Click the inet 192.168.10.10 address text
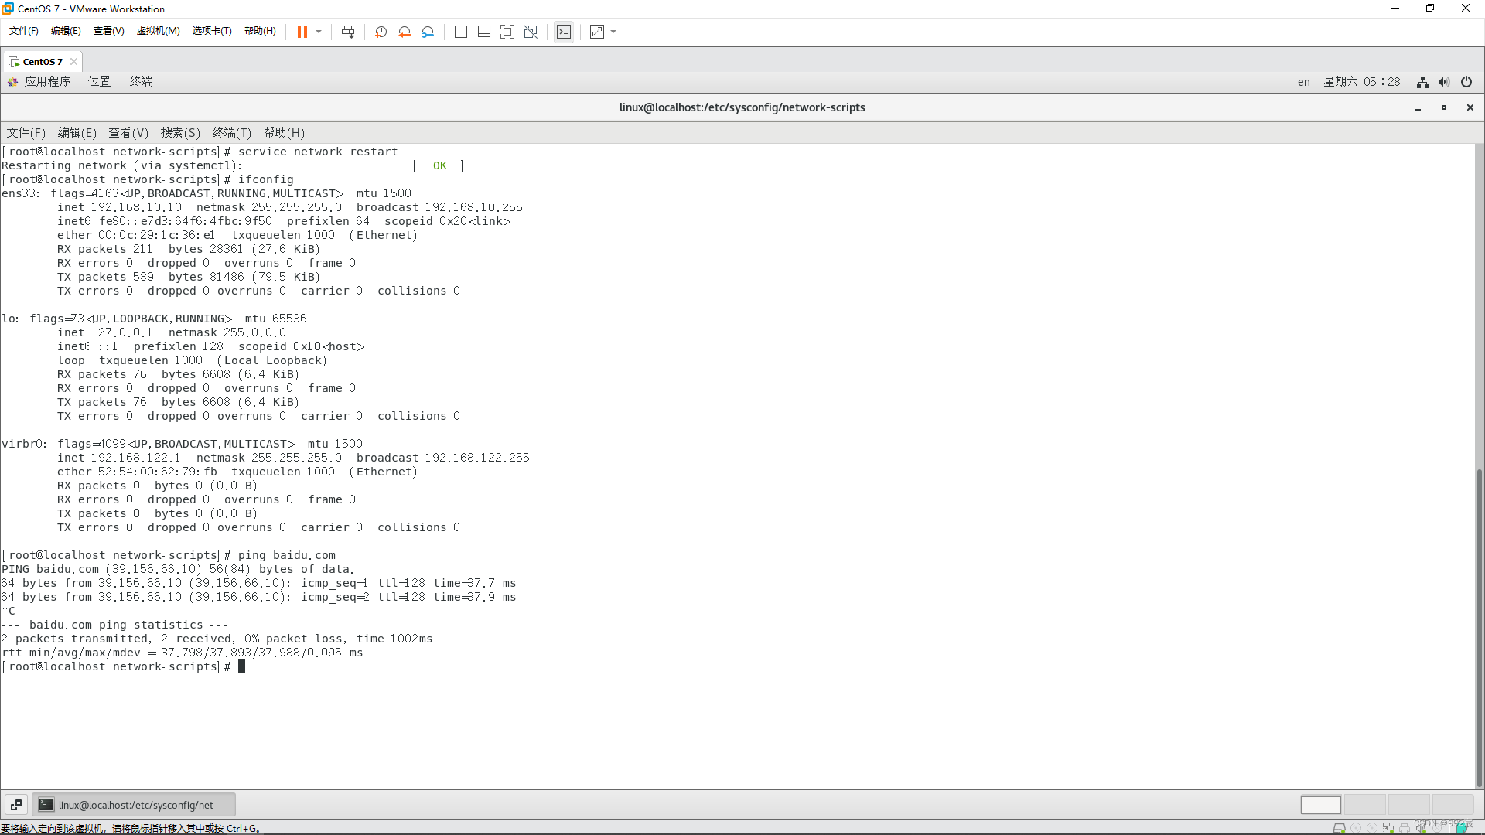 pyautogui.click(x=120, y=207)
